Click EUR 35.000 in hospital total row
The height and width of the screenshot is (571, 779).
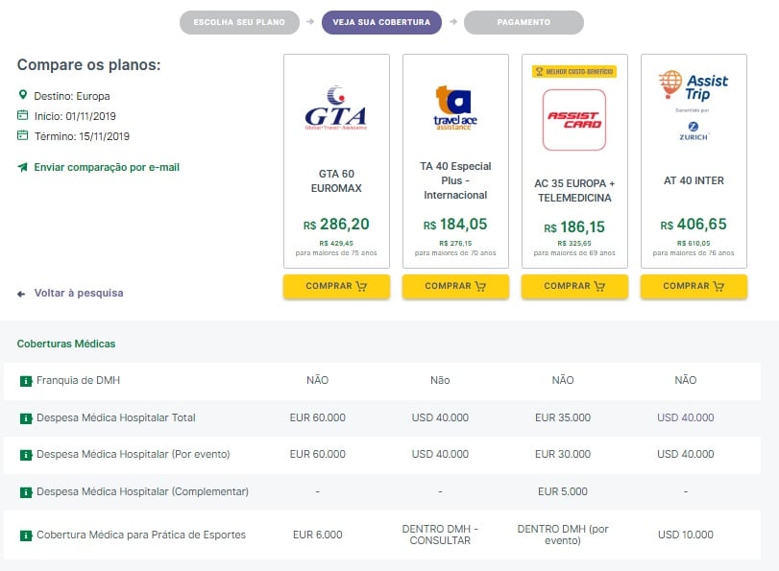click(563, 417)
